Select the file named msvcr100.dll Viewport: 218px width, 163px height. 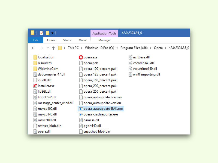coord(45,120)
